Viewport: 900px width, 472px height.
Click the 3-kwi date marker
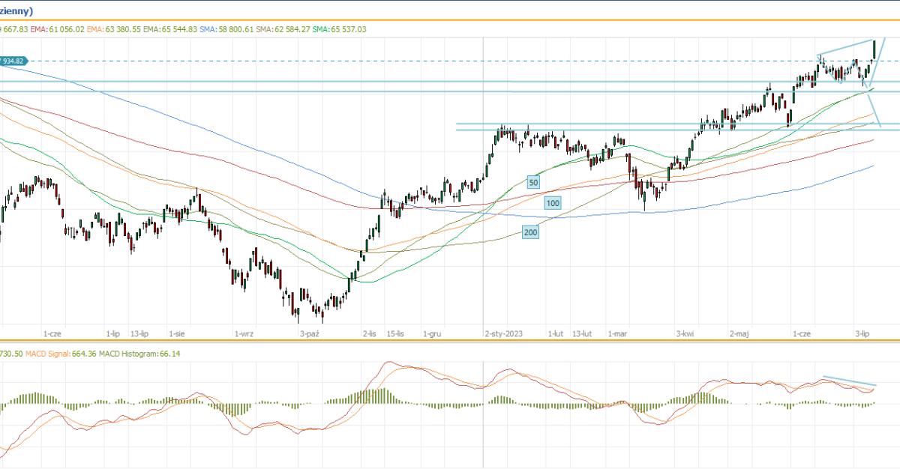pos(683,333)
